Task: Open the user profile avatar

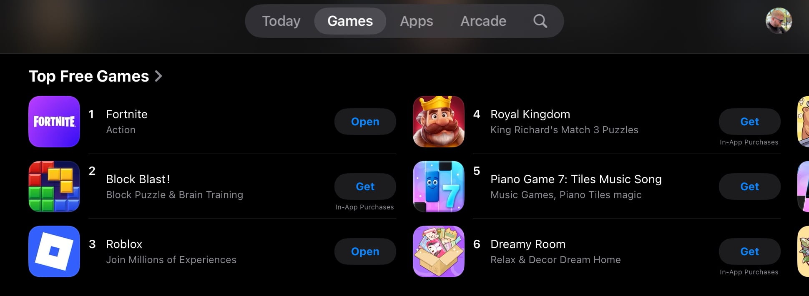Action: [x=779, y=21]
